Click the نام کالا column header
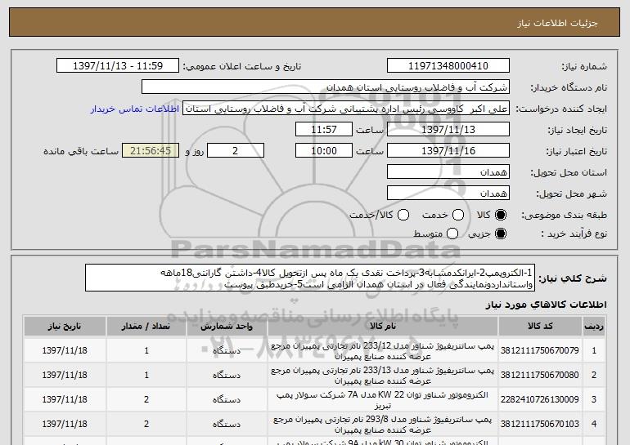Screen dimensions: 630x445 click(x=383, y=327)
